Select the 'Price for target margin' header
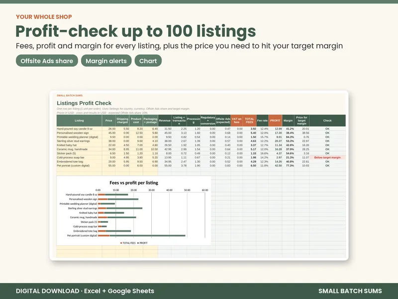 [x=302, y=121]
